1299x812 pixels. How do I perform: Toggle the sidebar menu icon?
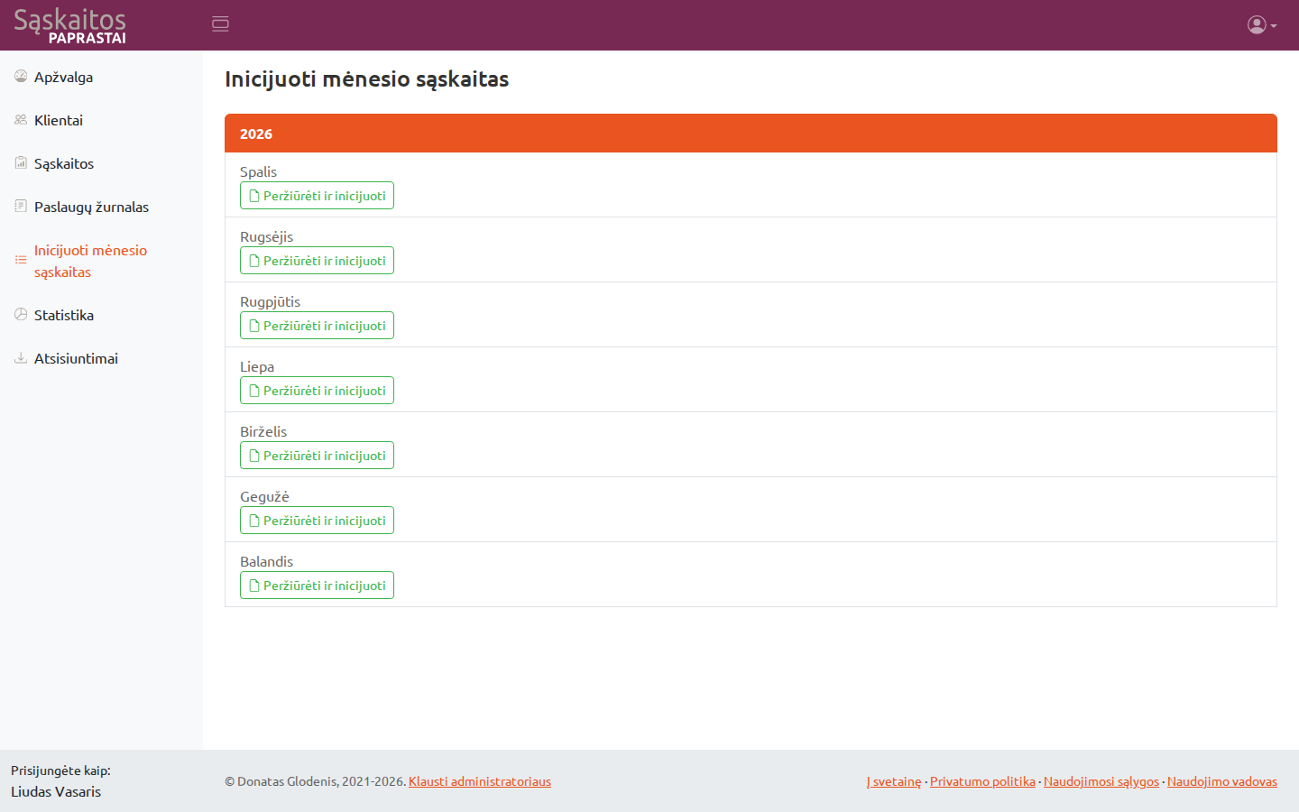coord(220,24)
